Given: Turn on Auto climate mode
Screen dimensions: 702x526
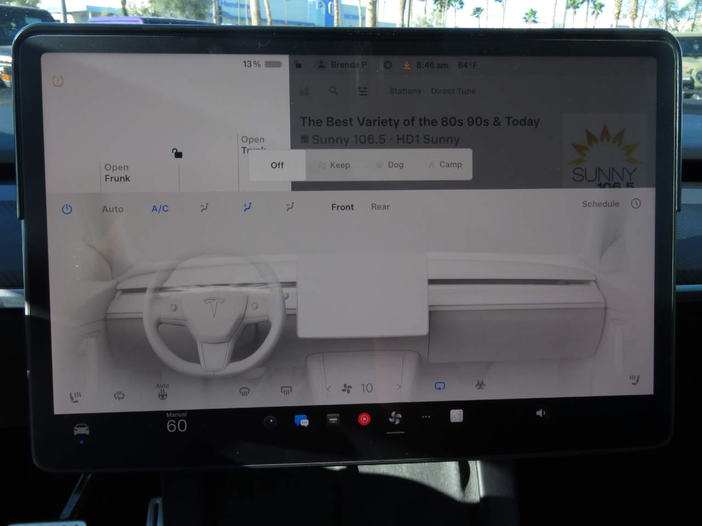Looking at the screenshot, I should click(x=112, y=209).
